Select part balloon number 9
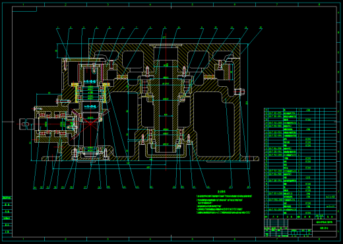 point(164,28)
